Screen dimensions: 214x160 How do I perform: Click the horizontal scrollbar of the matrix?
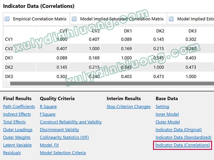coord(112,84)
